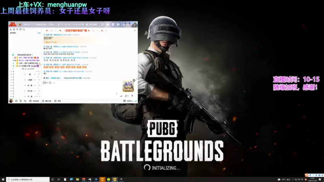Close the promotional game ad thumbnail

[134, 80]
